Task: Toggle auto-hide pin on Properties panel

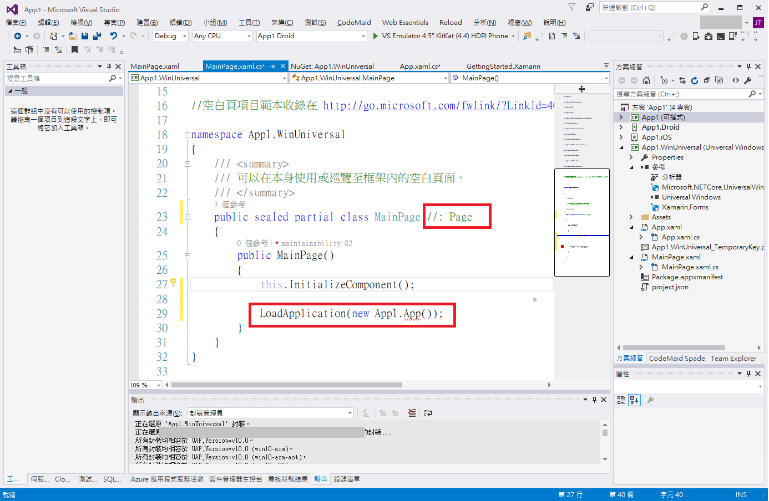Action: pos(748,374)
